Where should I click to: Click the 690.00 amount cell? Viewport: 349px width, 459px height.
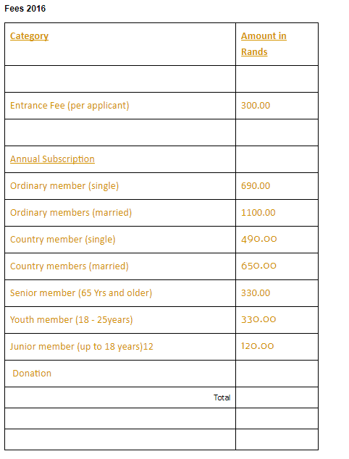[277, 186]
